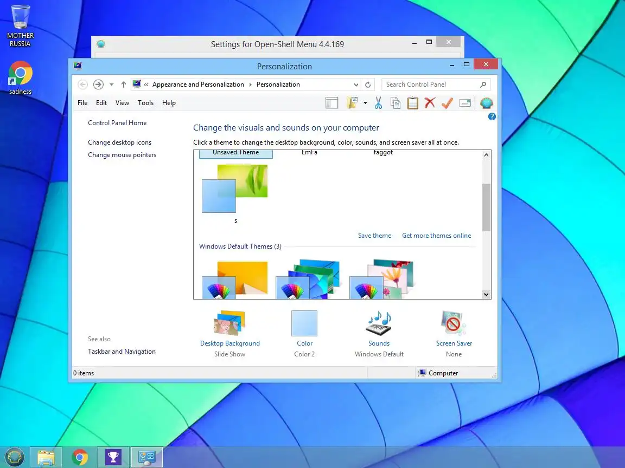This screenshot has width=625, height=468.
Task: Click the search magnifier icon
Action: point(483,84)
